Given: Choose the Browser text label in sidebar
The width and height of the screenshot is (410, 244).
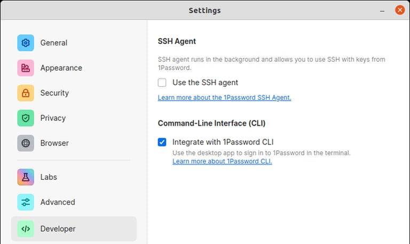Looking at the screenshot, I should click(54, 143).
